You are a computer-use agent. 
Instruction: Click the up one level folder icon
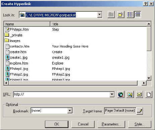coord(111,14)
